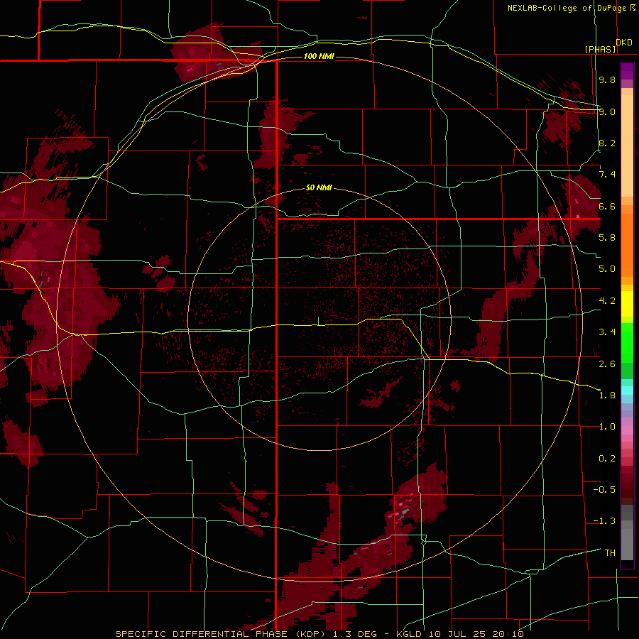Click the NEXLAB-College of DuPage label

coord(568,8)
